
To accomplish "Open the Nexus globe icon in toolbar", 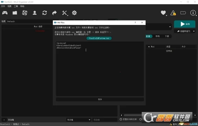I will tap(25, 13).
